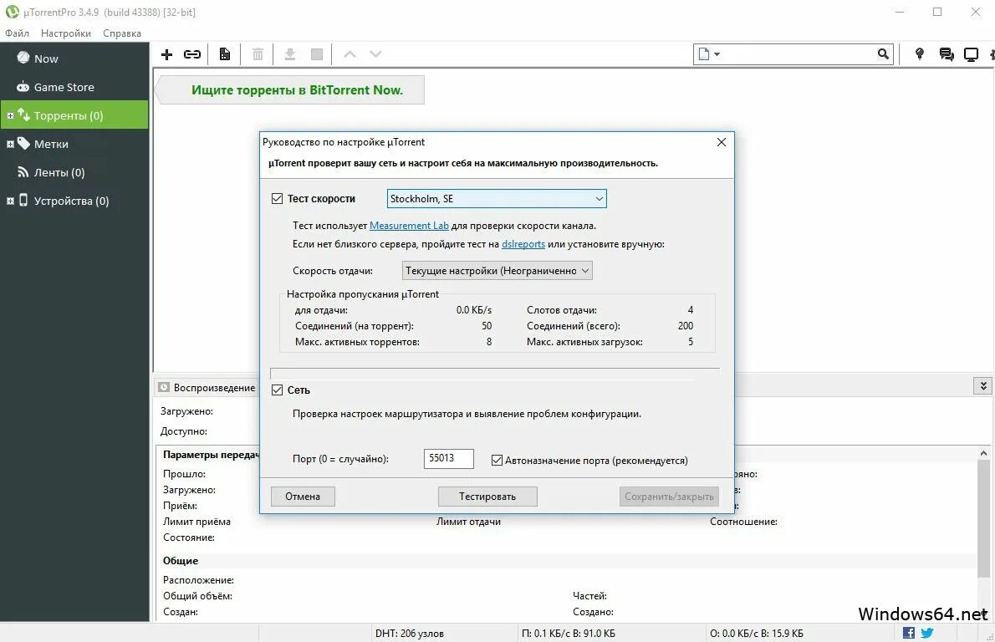Open the Файл menu
The image size is (995, 642).
coord(17,33)
